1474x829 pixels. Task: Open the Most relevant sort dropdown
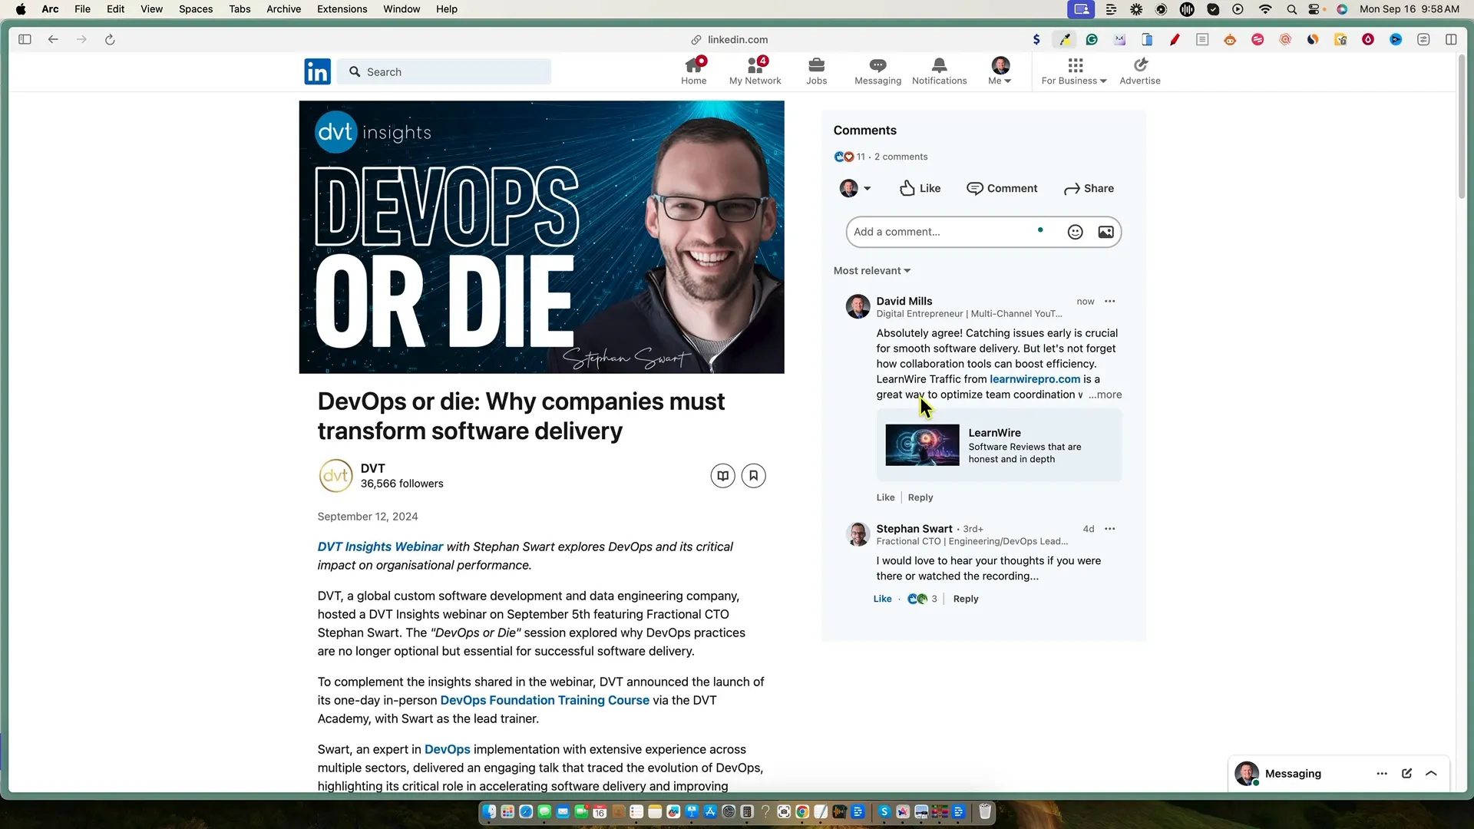871,271
